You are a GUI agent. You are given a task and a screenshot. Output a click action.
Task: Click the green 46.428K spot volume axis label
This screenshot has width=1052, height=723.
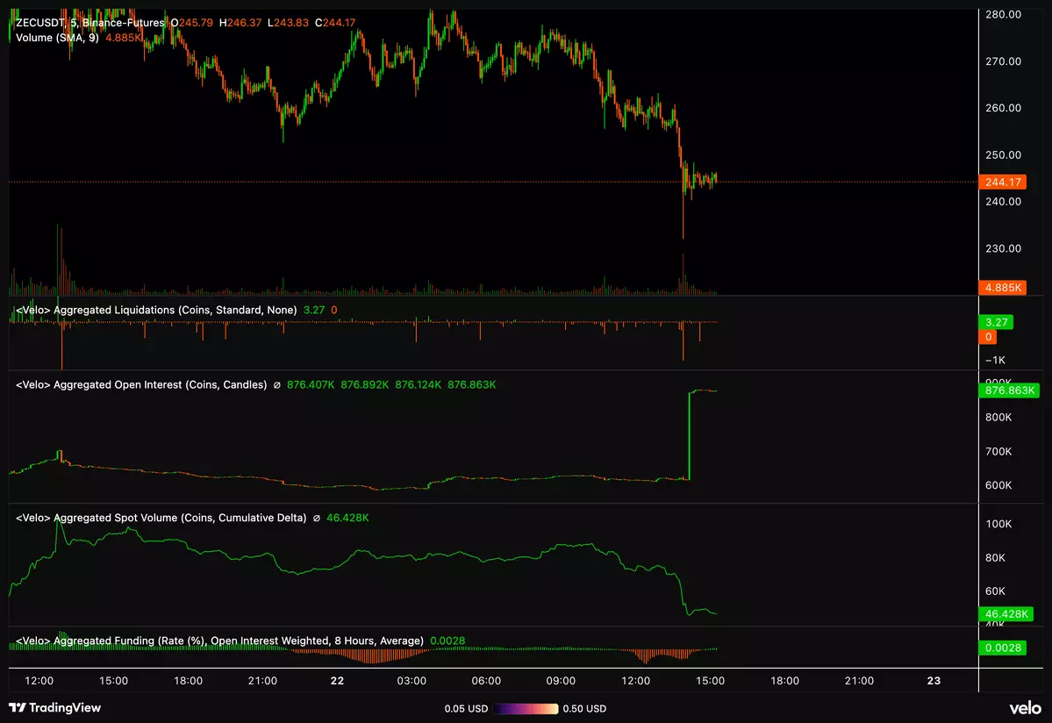click(1004, 613)
